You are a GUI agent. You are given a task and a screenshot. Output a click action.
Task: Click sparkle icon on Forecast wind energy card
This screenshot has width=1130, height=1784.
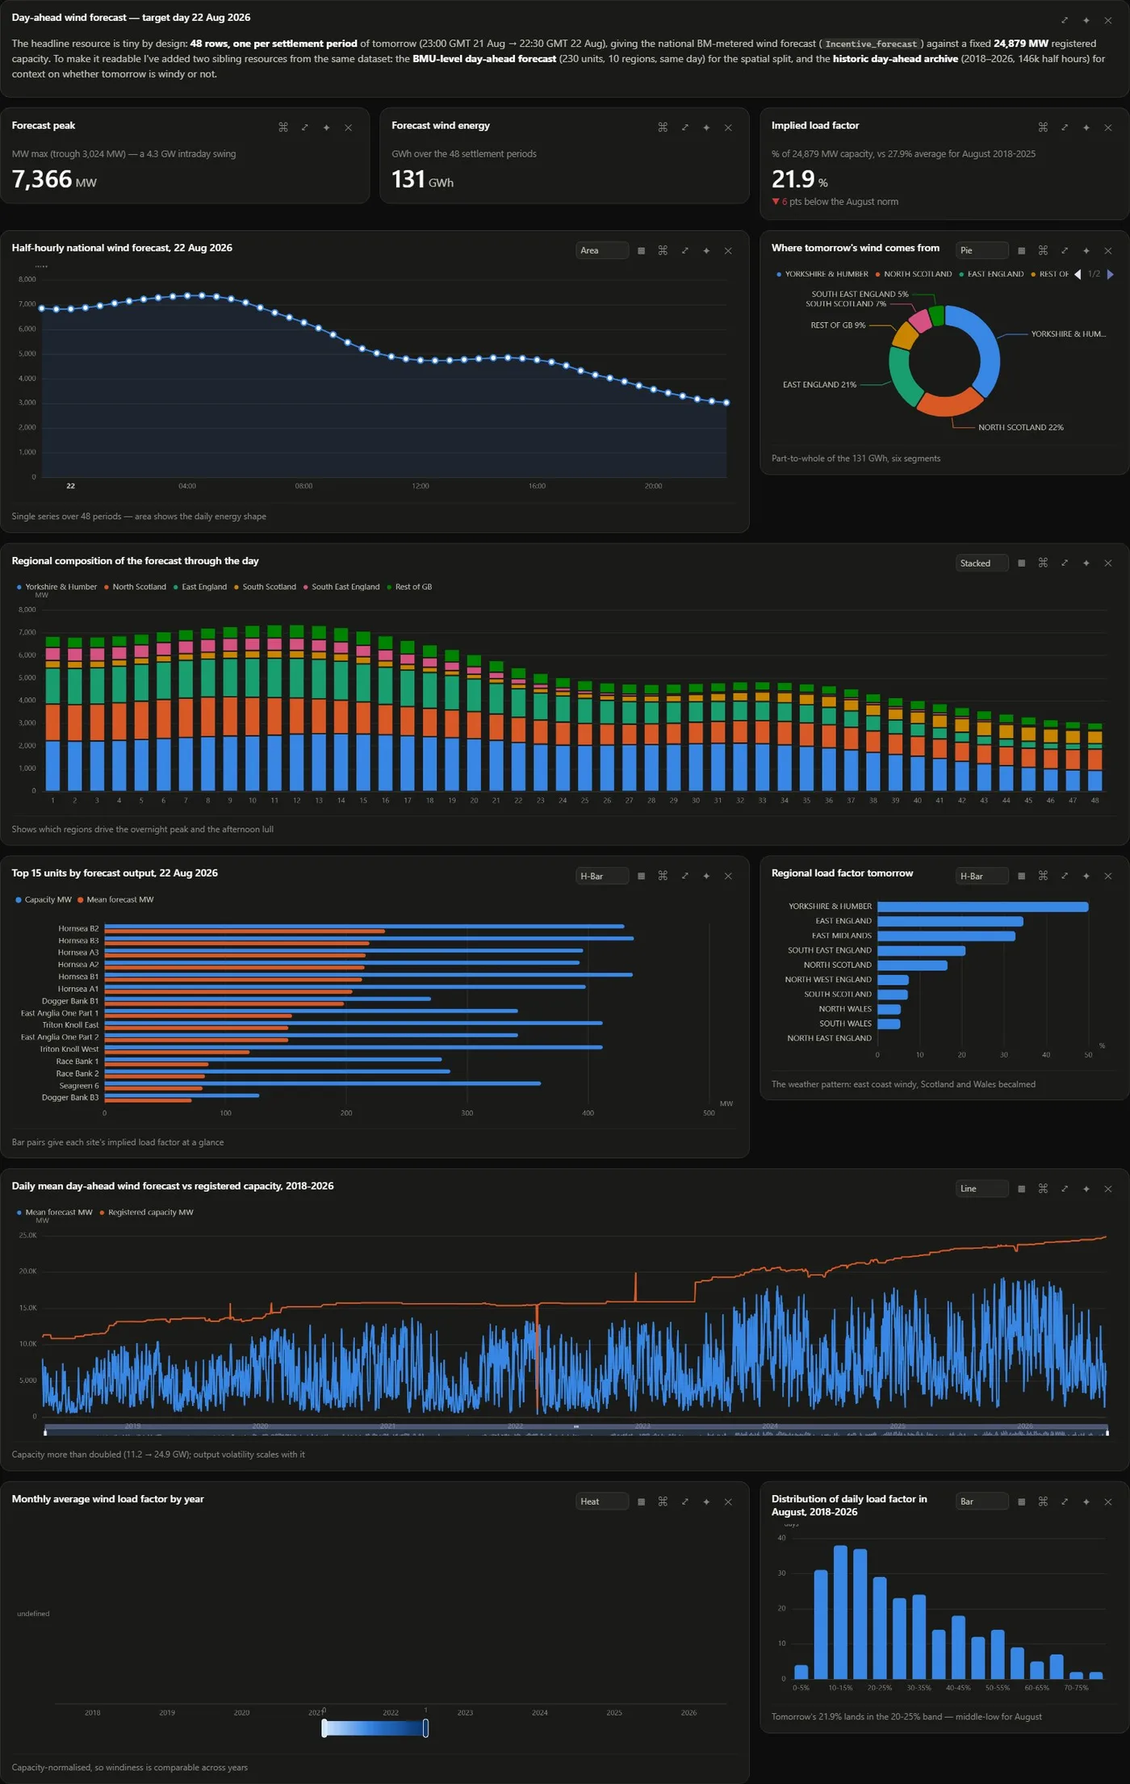pyautogui.click(x=706, y=128)
